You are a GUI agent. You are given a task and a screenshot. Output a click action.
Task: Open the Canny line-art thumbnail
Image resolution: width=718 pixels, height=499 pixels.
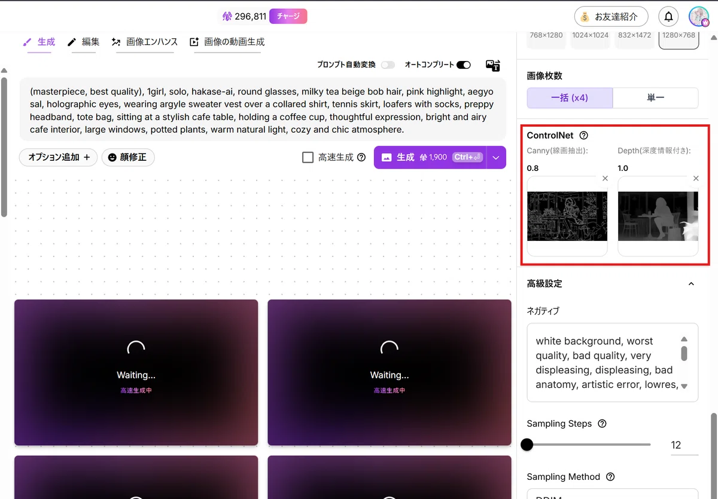coord(567,216)
